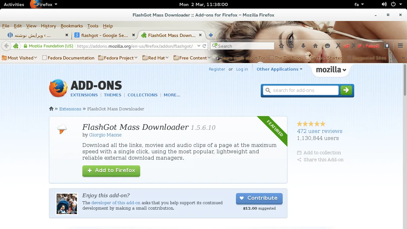Click the X icon beside 'IP : Failed!'
The width and height of the screenshot is (407, 229).
tap(353, 46)
